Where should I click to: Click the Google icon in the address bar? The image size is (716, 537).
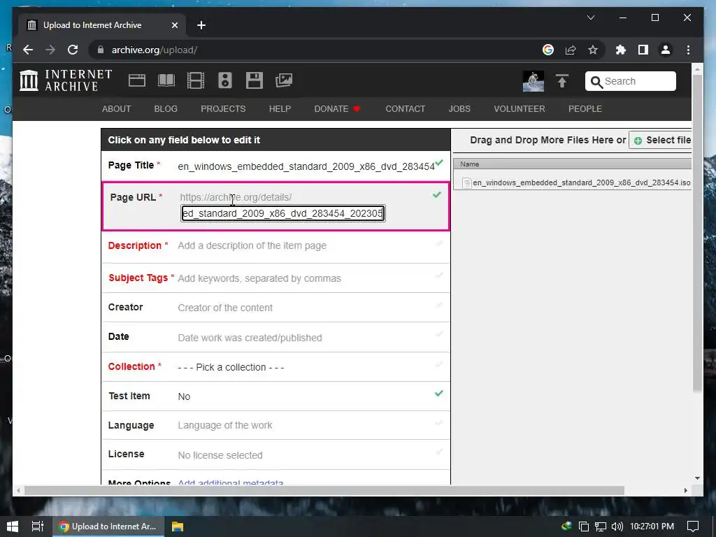click(548, 50)
